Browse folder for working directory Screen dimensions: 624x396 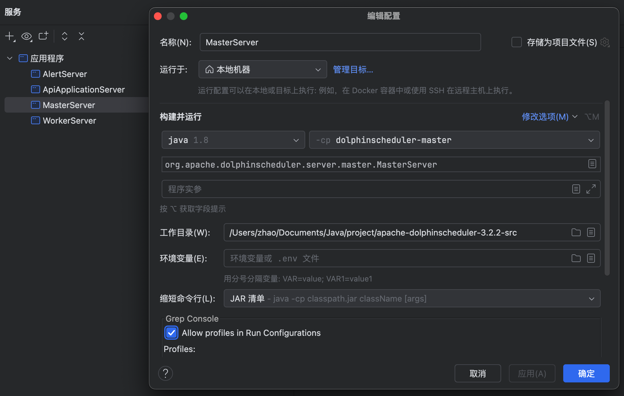[x=576, y=232]
